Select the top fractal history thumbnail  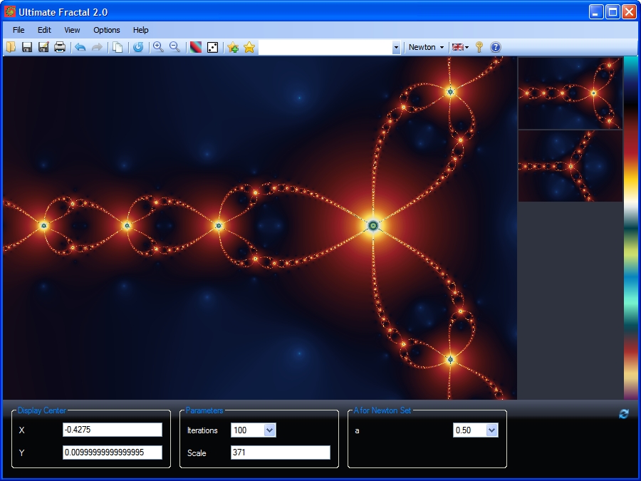click(x=570, y=93)
